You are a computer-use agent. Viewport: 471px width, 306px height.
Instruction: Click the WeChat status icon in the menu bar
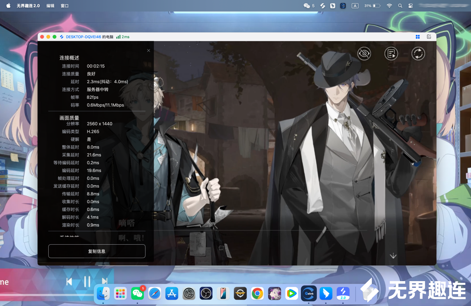[307, 6]
